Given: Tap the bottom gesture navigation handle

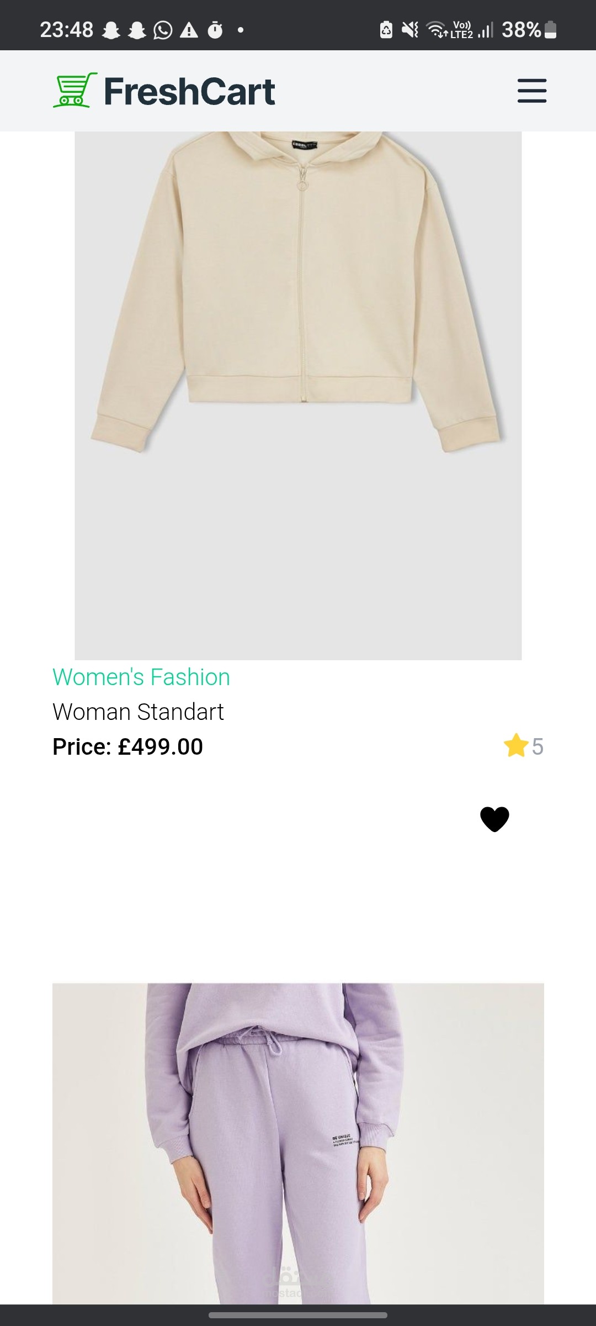Looking at the screenshot, I should [x=298, y=1315].
